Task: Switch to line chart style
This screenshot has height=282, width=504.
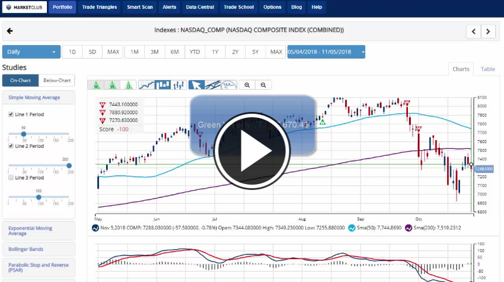Action: click(x=147, y=85)
